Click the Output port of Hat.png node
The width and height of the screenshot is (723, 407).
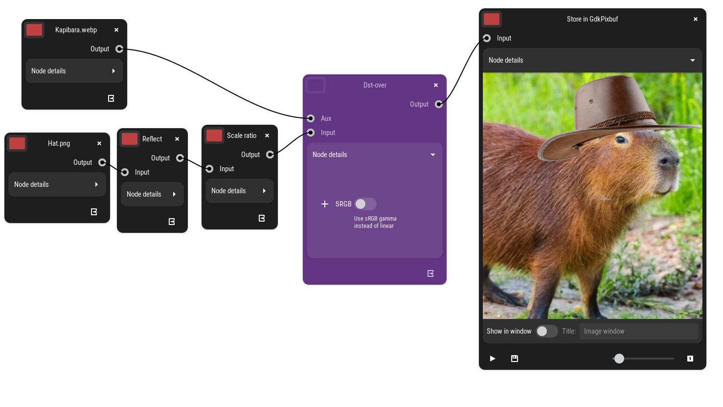point(102,162)
